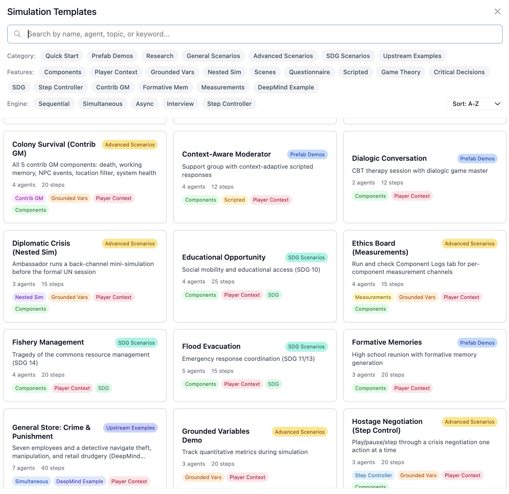The height and width of the screenshot is (494, 509).
Task: Filter by General Scenarios category
Action: tap(213, 56)
